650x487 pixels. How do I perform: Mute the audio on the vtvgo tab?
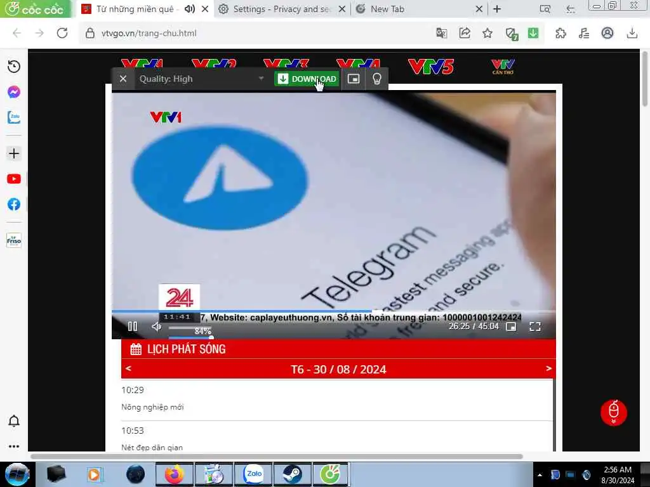(189, 9)
